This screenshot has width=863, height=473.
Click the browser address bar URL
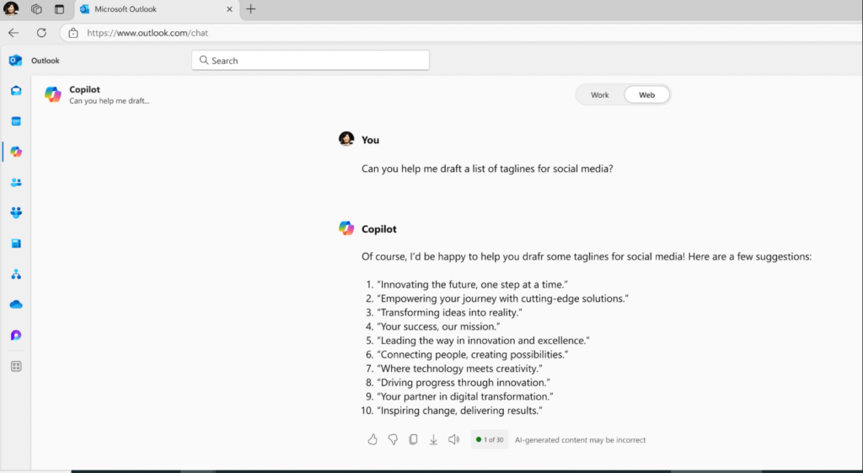click(147, 33)
